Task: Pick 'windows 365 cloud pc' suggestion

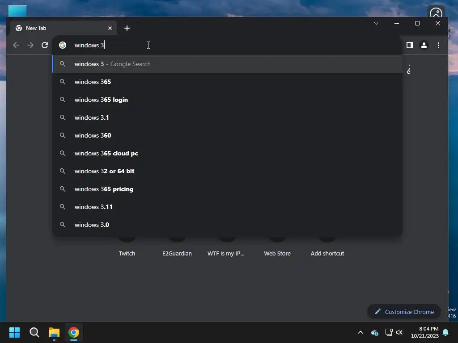Action: pyautogui.click(x=227, y=153)
